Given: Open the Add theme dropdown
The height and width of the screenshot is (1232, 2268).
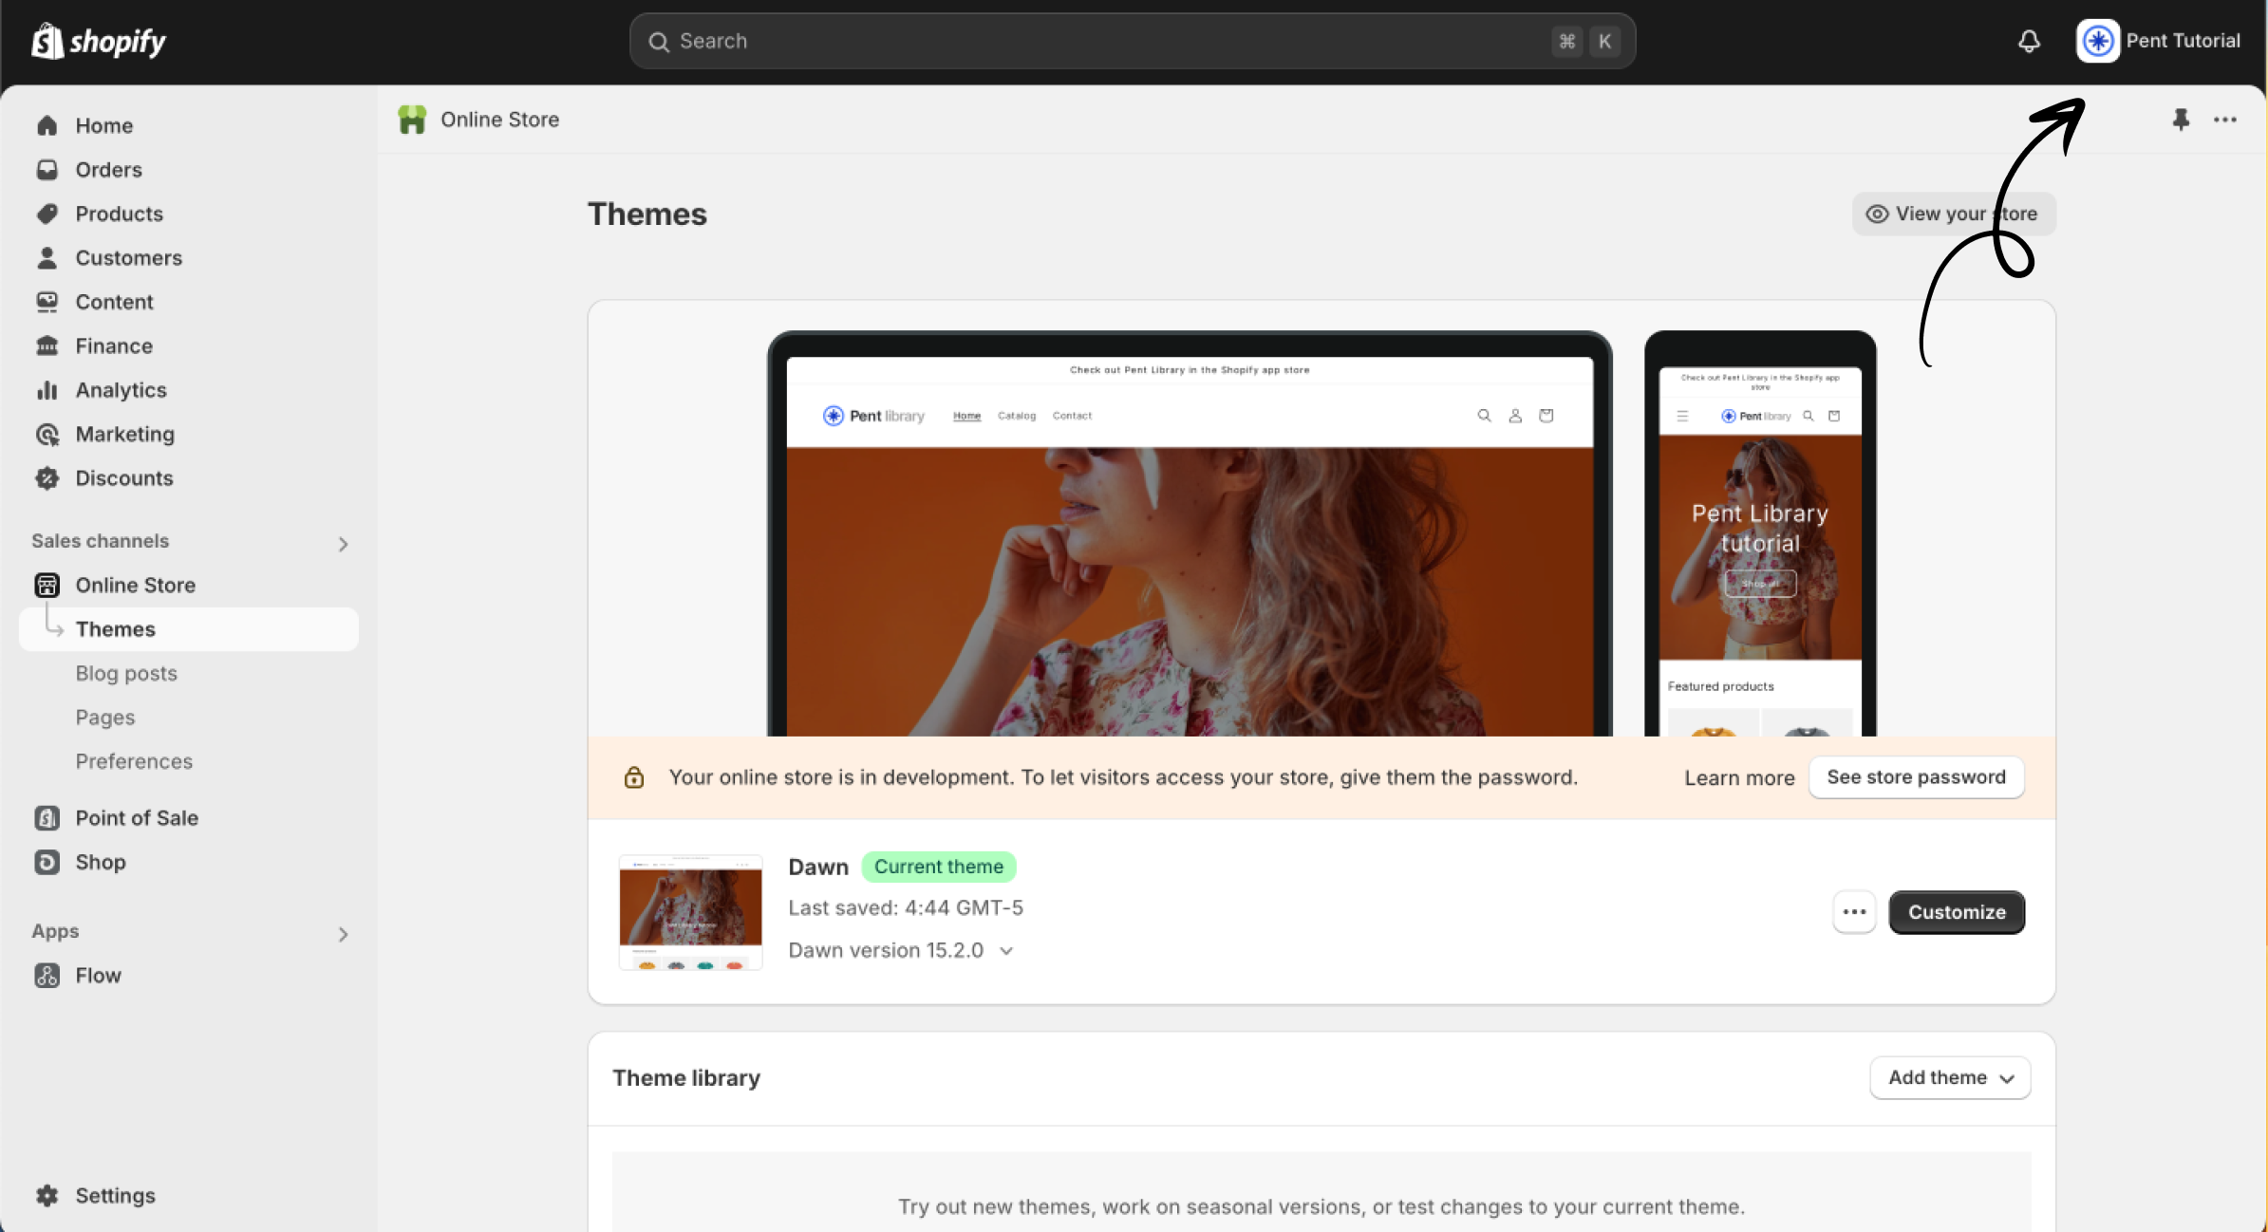Looking at the screenshot, I should click(1950, 1078).
